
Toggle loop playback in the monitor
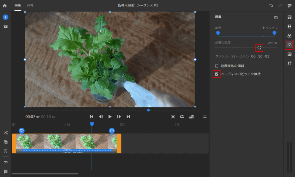[182, 117]
